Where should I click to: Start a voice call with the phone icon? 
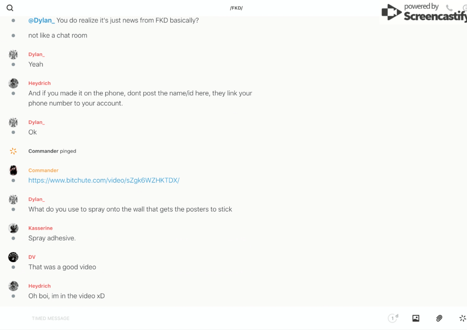pyautogui.click(x=449, y=8)
